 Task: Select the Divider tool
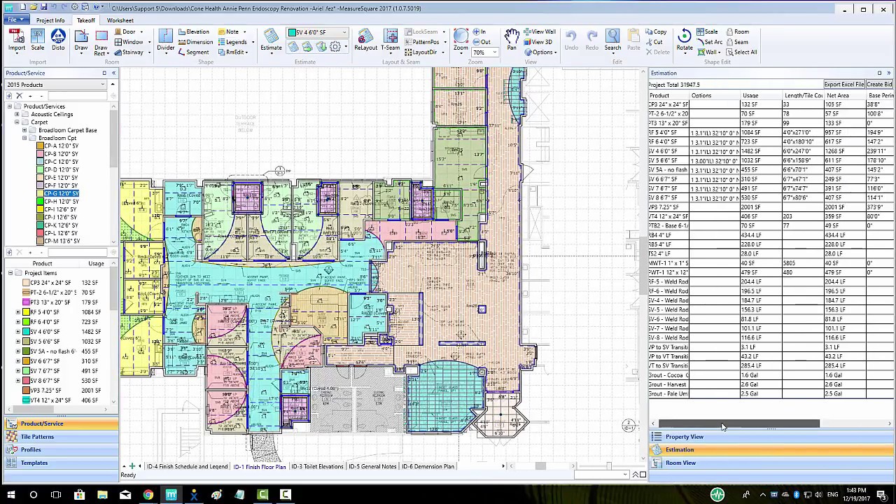tap(165, 40)
